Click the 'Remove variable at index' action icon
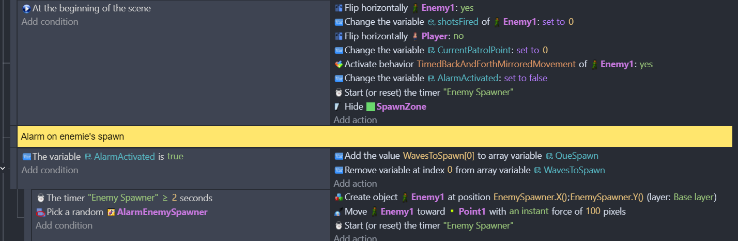Screen dimensions: 738x241 (339, 170)
